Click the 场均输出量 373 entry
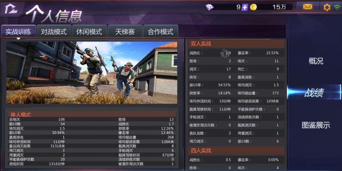 pyautogui.click(x=258, y=93)
